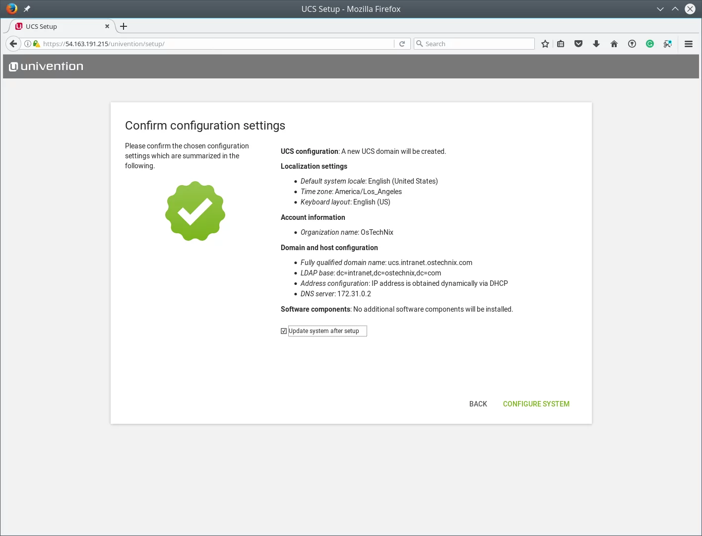
Task: Maximize the Firefox window
Action: 675,9
